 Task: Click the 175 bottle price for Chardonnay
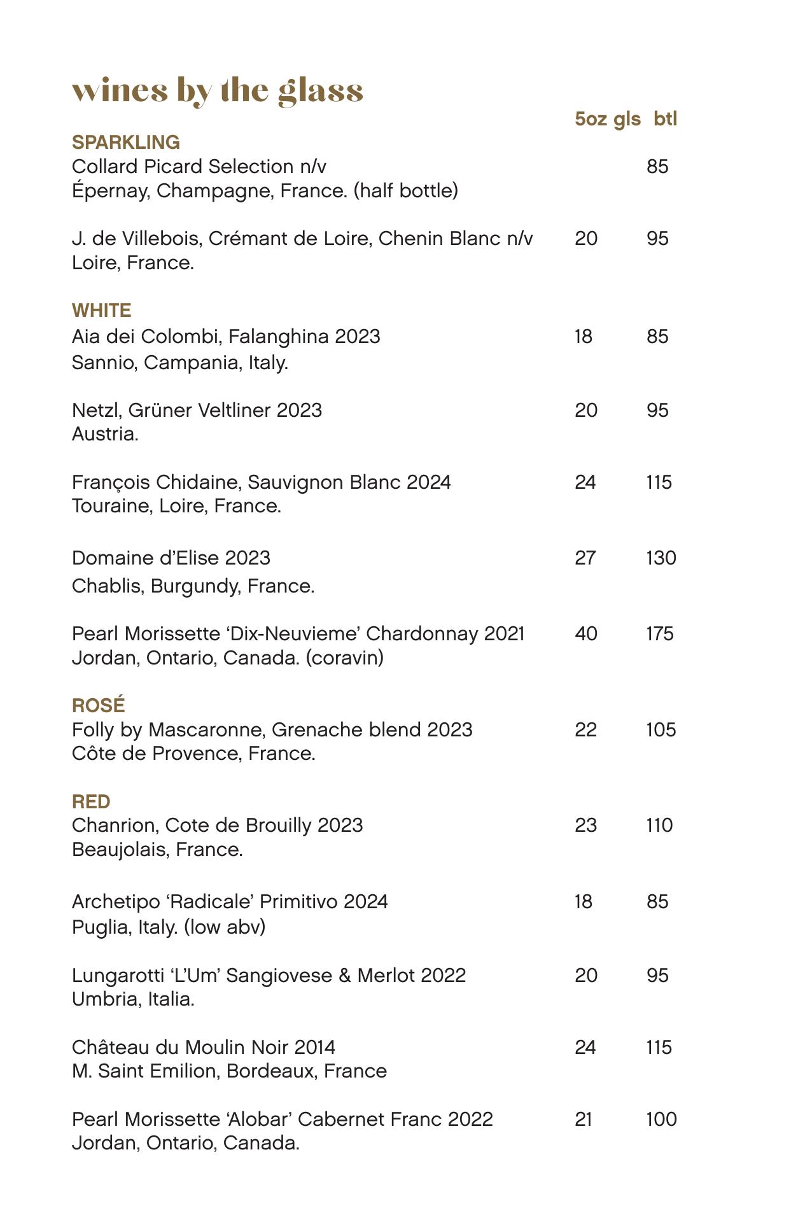coord(660,634)
